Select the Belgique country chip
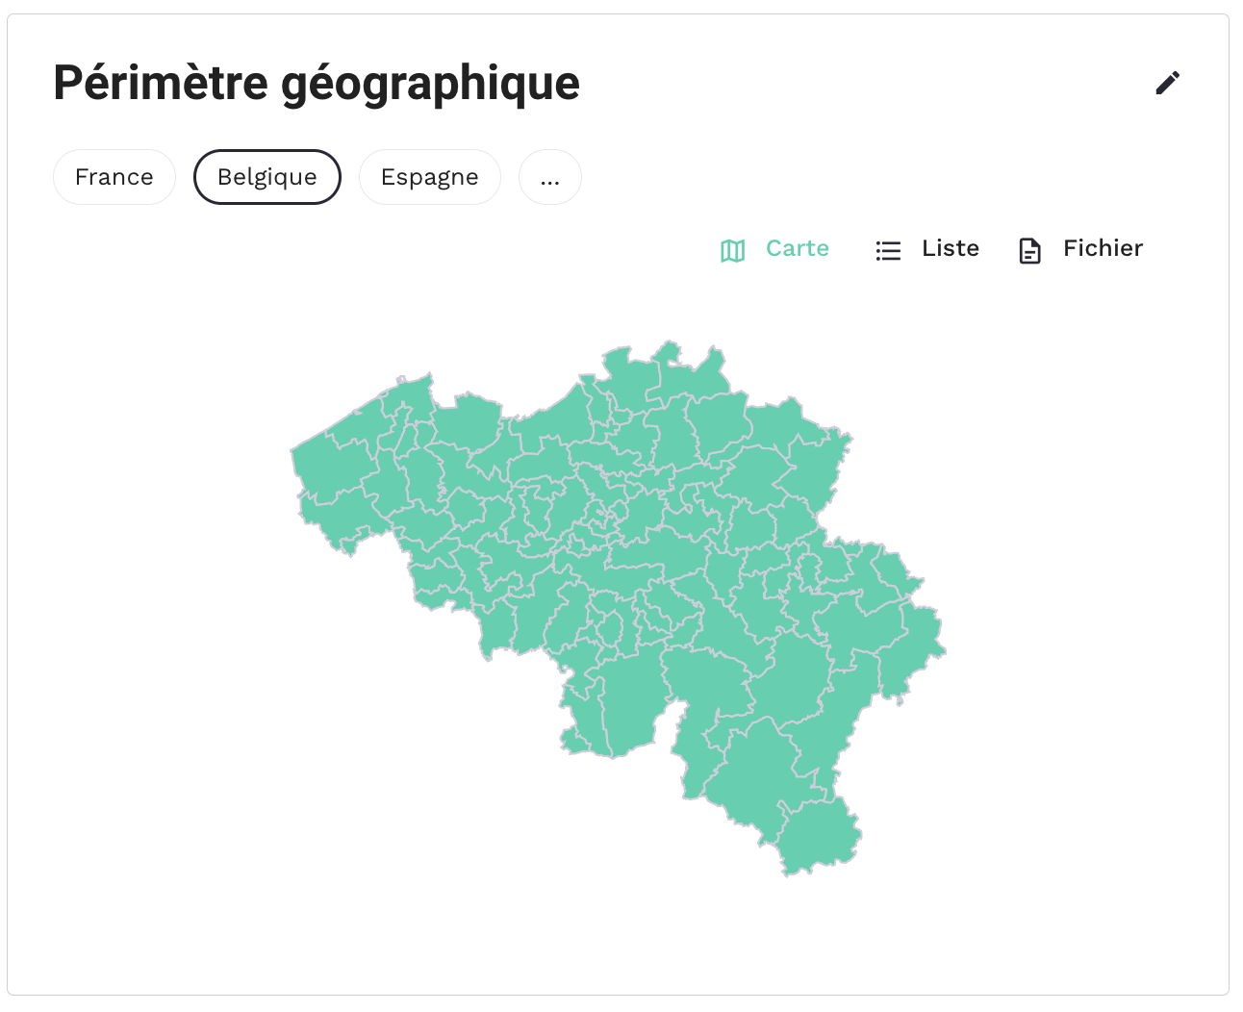Viewport: 1243px width, 1012px height. (x=267, y=177)
